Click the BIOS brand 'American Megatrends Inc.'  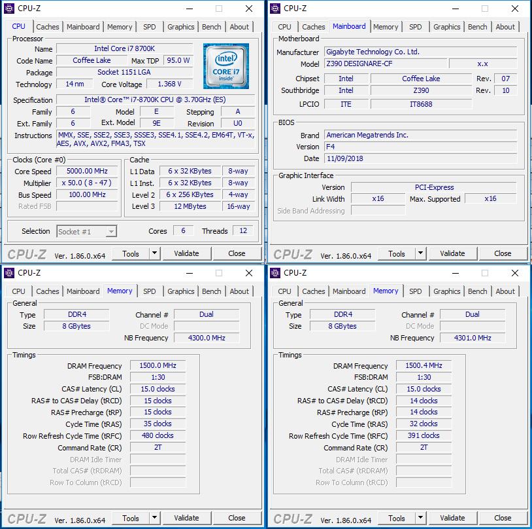[421, 135]
